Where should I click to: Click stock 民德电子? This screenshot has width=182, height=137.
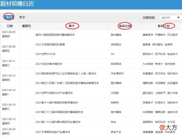pyautogui.click(x=148, y=103)
